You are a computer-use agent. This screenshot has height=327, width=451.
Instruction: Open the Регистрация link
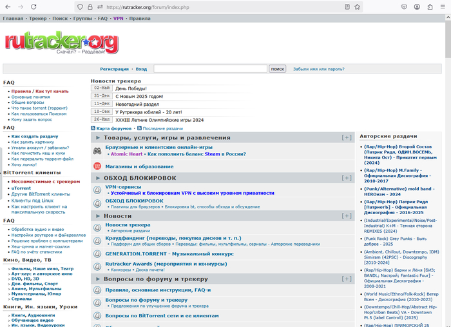pyautogui.click(x=115, y=69)
